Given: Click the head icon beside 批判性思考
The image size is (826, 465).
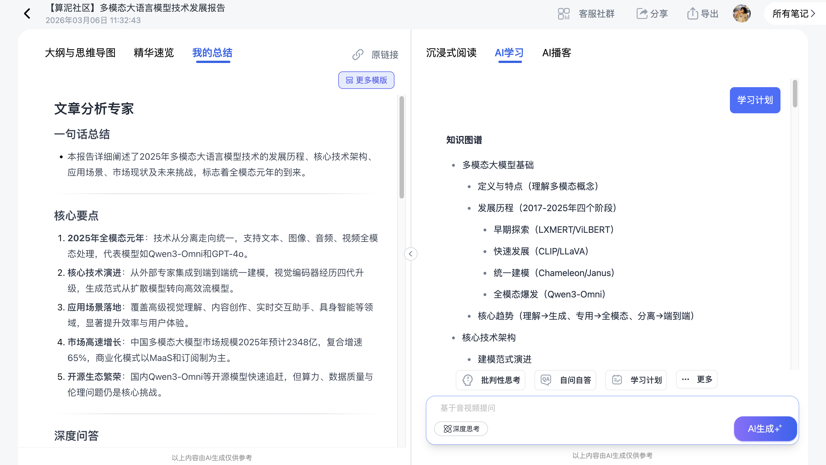Looking at the screenshot, I should (468, 380).
